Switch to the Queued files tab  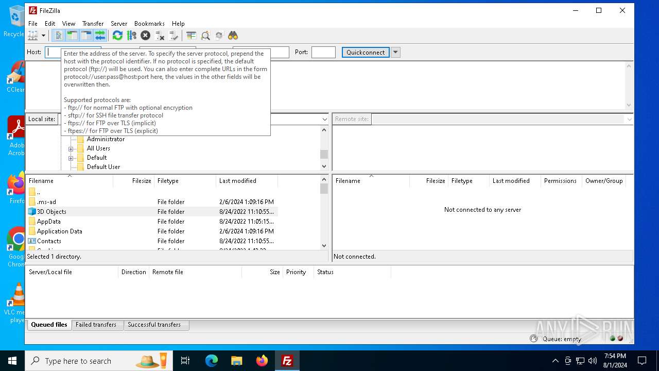pyautogui.click(x=49, y=325)
